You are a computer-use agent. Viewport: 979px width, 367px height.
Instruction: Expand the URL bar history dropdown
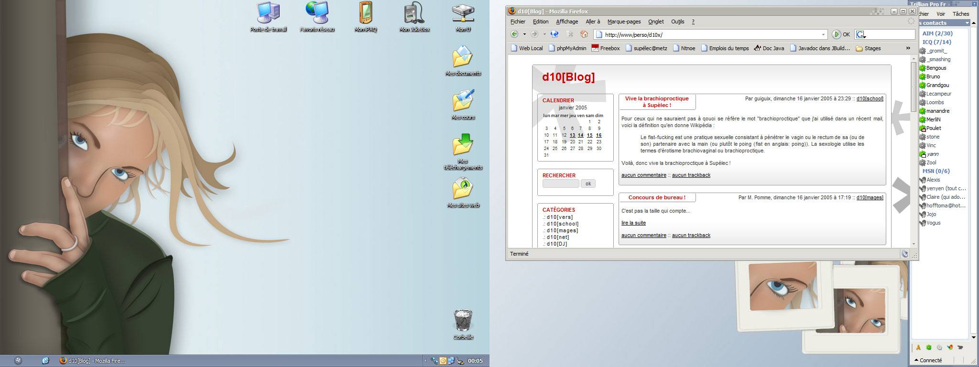point(823,34)
